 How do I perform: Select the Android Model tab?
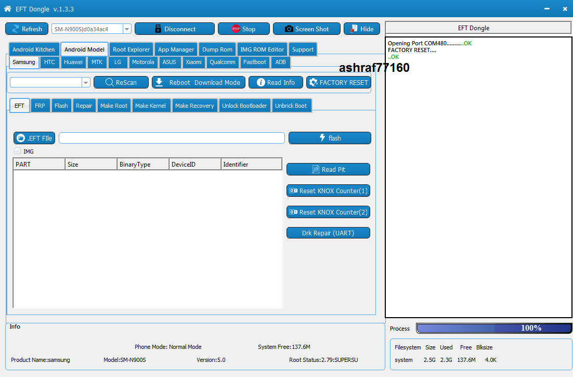84,49
